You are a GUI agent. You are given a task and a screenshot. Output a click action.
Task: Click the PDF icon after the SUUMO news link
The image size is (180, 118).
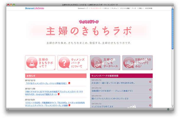click(69, 105)
